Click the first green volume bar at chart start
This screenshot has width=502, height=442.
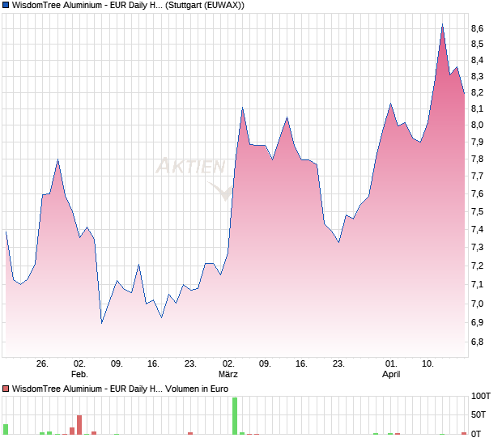click(x=6, y=430)
